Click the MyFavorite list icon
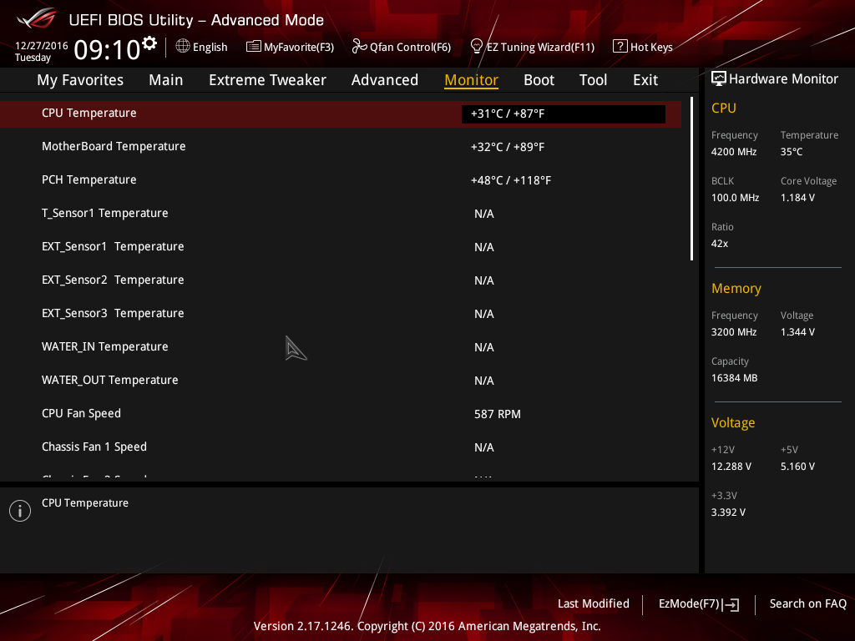This screenshot has width=855, height=641. click(x=254, y=47)
